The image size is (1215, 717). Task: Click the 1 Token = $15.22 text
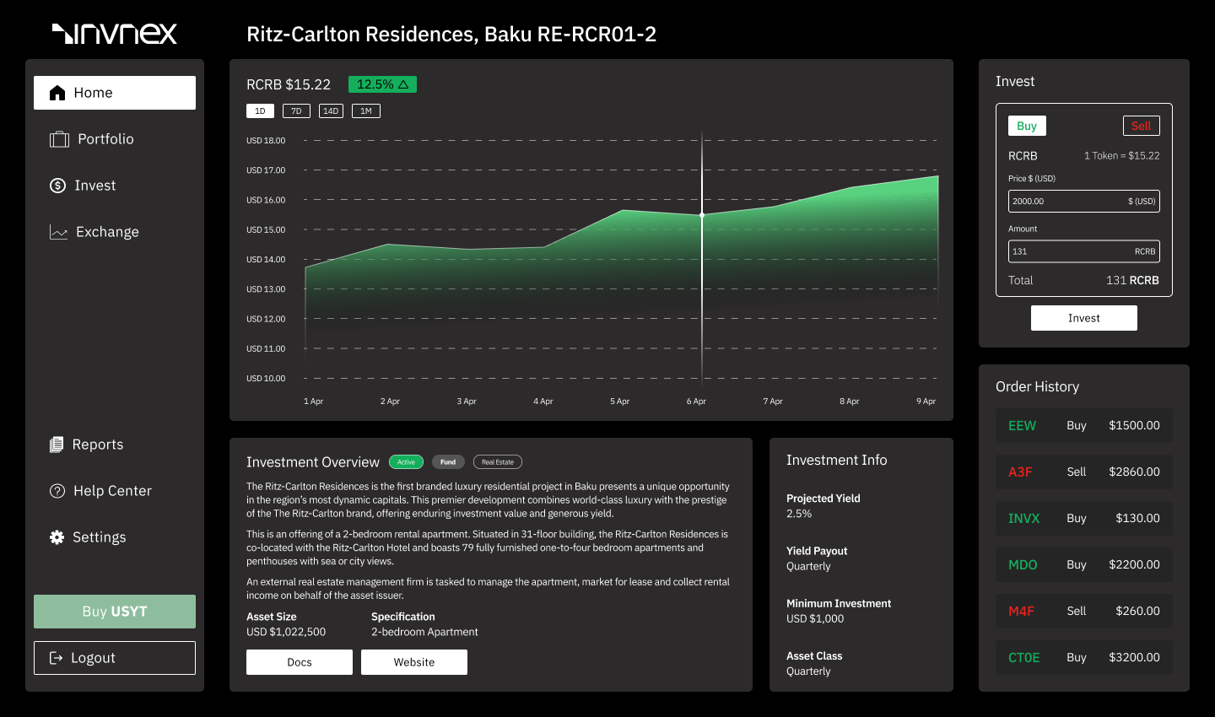click(1121, 156)
